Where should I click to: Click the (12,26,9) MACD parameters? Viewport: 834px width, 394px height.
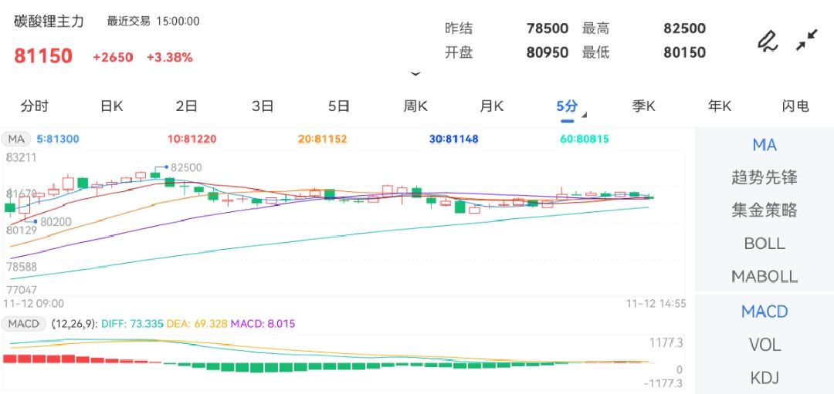(x=74, y=323)
